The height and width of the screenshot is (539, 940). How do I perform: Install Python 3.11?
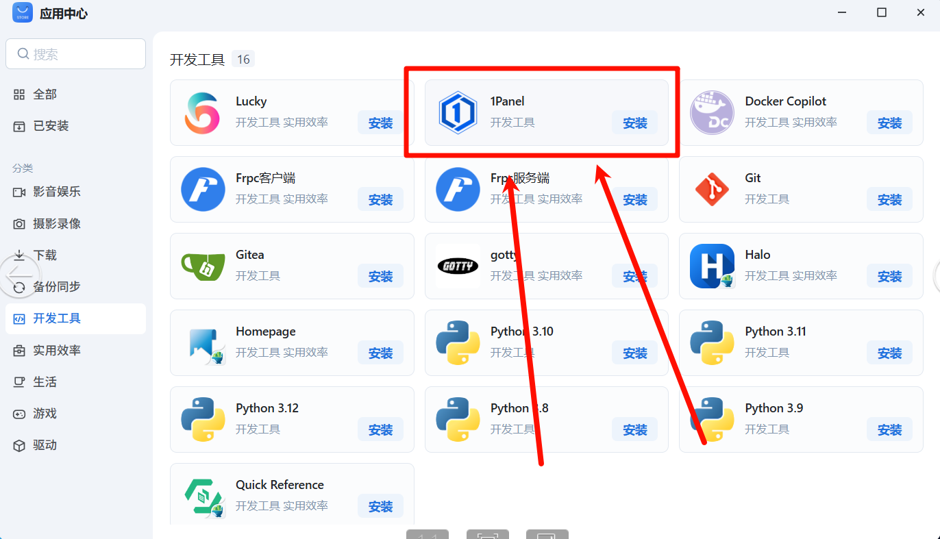point(889,353)
